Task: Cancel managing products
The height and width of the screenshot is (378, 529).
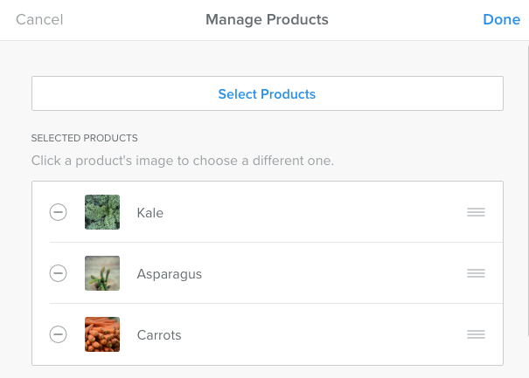Action: [x=39, y=19]
